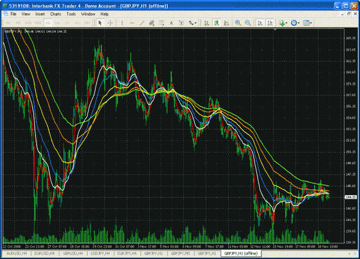This screenshot has width=360, height=259.
Task: Open the chart templates icon
Action: click(x=306, y=23)
